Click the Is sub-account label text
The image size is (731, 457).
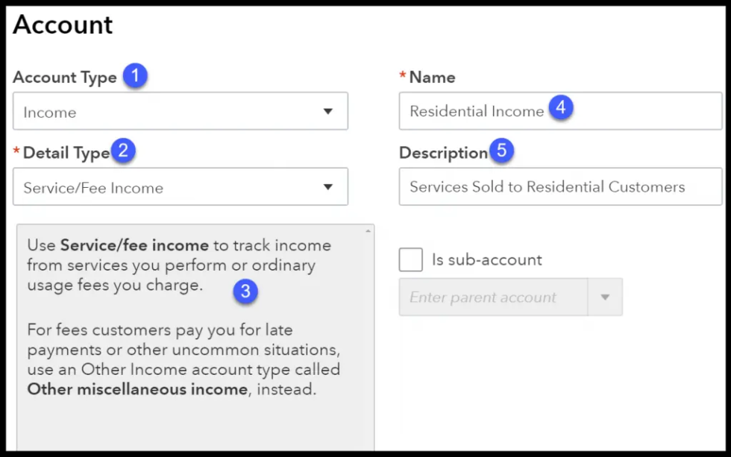click(x=486, y=259)
